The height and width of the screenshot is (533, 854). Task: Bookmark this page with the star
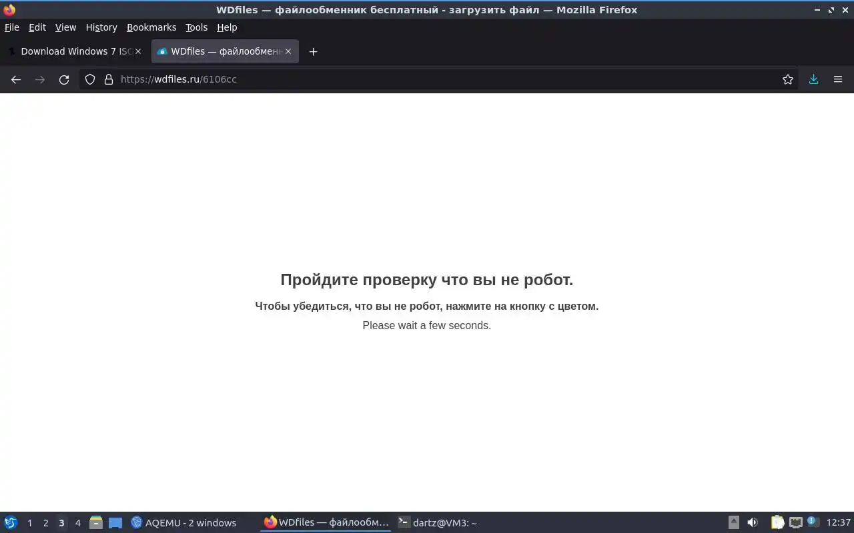788,79
